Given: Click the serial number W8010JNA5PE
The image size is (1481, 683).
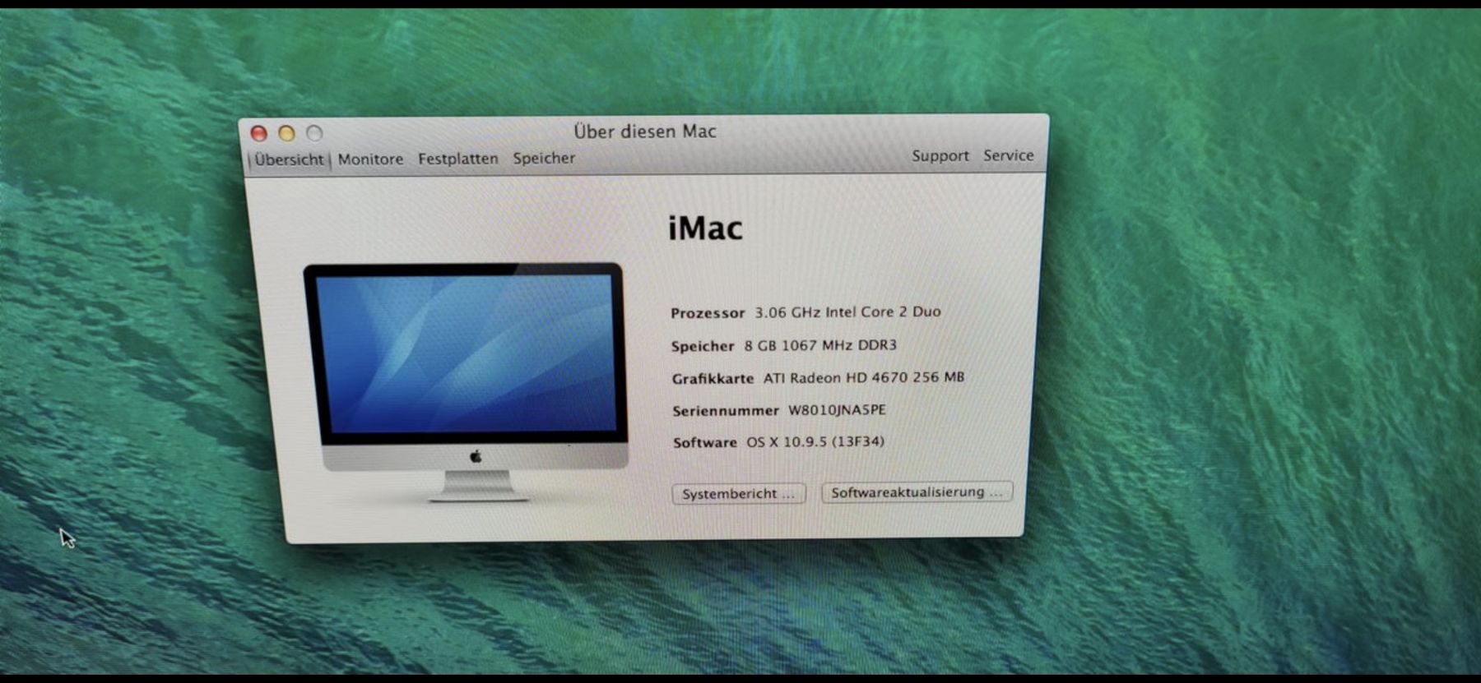Looking at the screenshot, I should [837, 409].
